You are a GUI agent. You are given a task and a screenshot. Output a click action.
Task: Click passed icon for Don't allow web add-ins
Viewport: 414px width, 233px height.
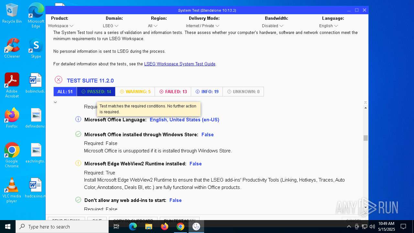click(78, 200)
